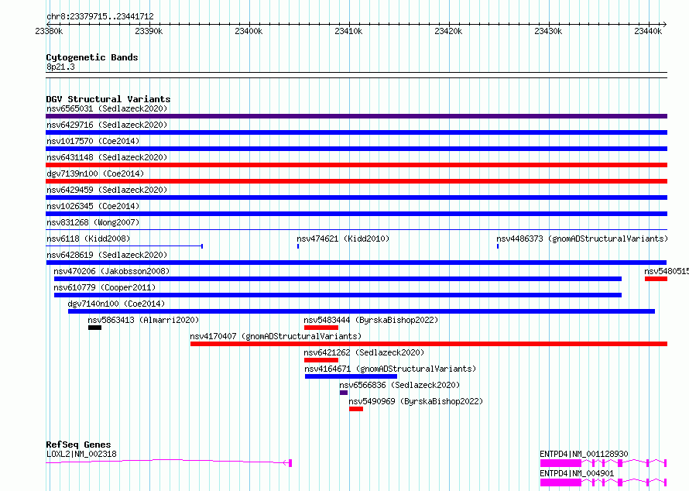This screenshot has width=689, height=491.
Task: Select the red nsv5483444 variant bar
Action: point(321,328)
